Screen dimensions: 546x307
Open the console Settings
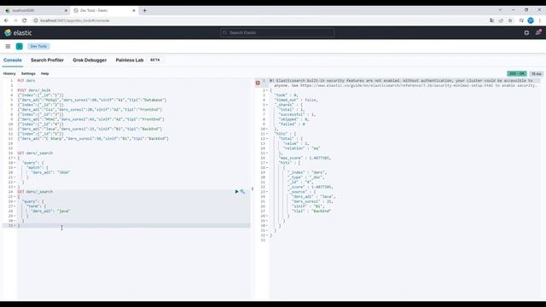pyautogui.click(x=28, y=74)
